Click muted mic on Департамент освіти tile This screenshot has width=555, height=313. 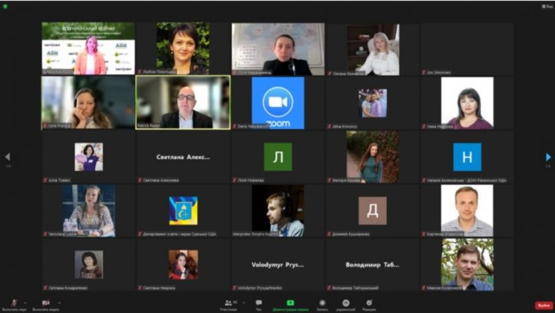click(140, 234)
